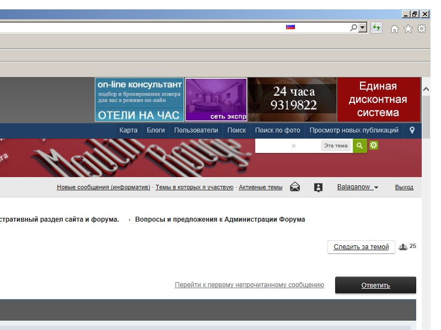The height and width of the screenshot is (330, 441).
Task: Open the 'Блоги' navigation menu item
Action: coord(156,130)
